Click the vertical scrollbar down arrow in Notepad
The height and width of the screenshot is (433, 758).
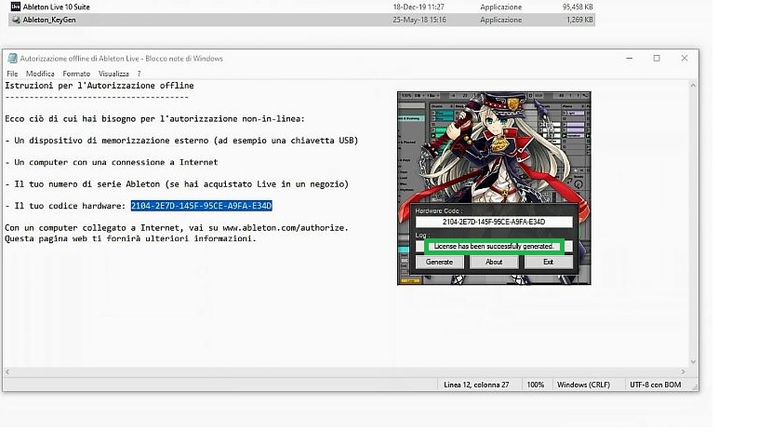pyautogui.click(x=693, y=362)
